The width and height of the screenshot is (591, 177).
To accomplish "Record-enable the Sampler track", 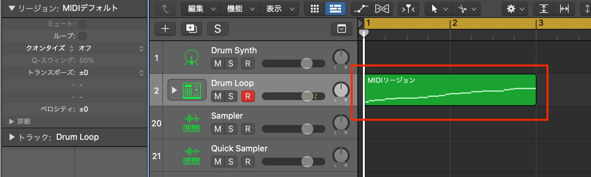I will (248, 129).
